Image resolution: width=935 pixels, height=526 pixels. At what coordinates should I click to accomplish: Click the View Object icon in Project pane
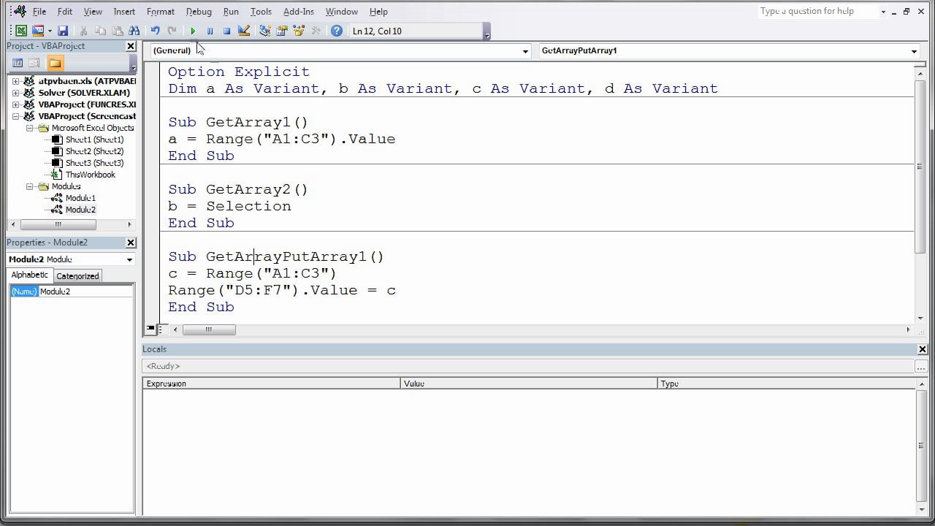click(34, 63)
